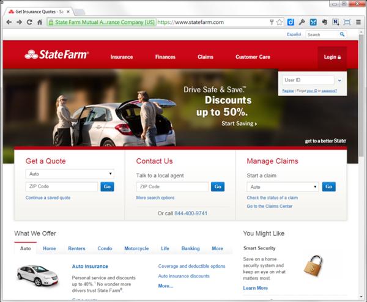Open the Start a claim dropdown
This screenshot has height=302, width=367.
click(x=283, y=186)
